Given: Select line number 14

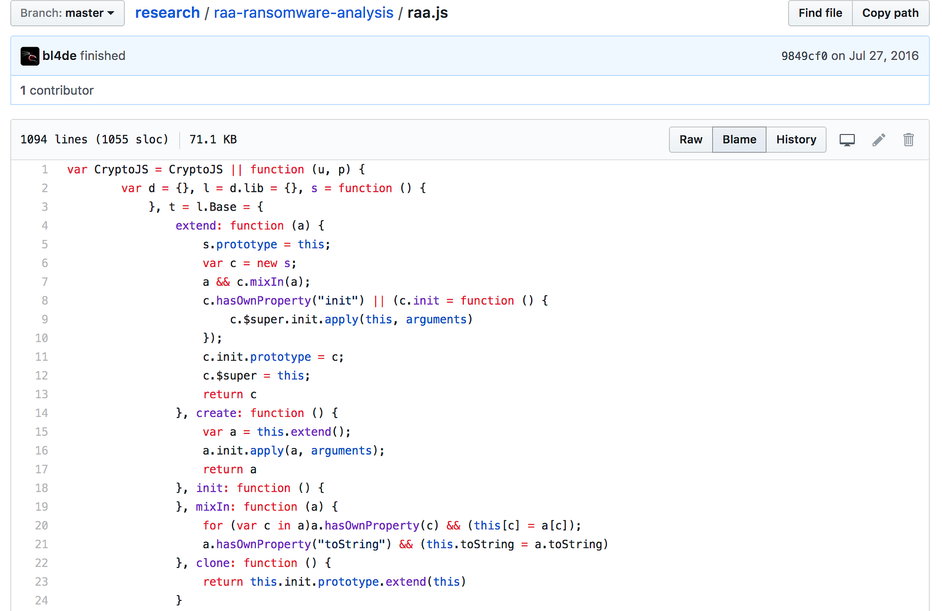Looking at the screenshot, I should tap(42, 413).
